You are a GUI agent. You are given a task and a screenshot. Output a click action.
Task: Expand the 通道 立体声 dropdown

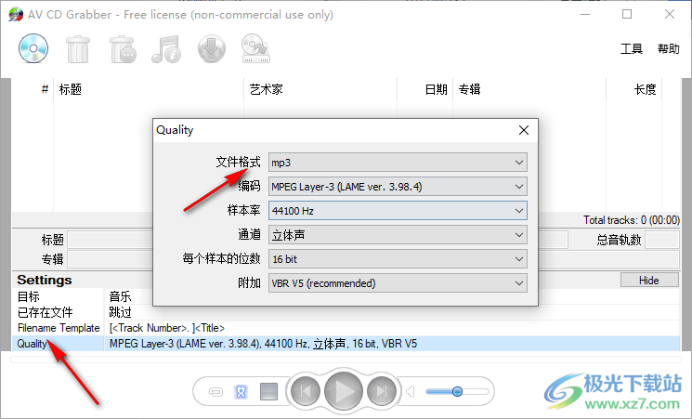point(398,235)
